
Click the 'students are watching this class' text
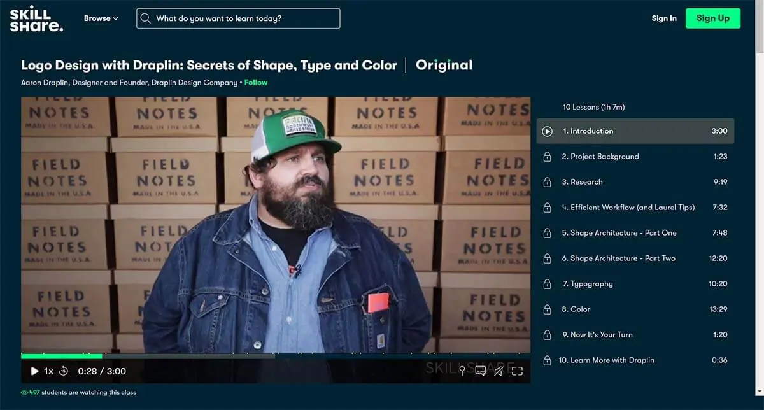[x=88, y=393]
